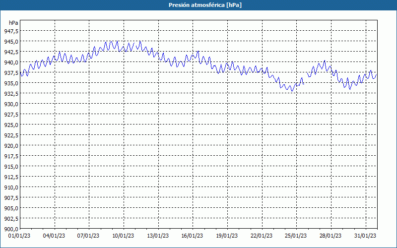Select the 902,5 axis value

(x=11, y=219)
